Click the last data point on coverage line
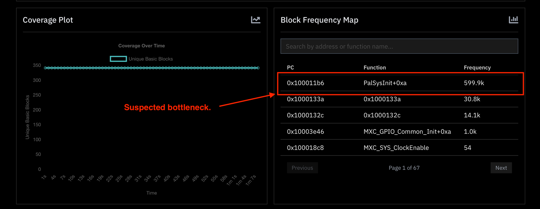The height and width of the screenshot is (209, 540). 258,68
